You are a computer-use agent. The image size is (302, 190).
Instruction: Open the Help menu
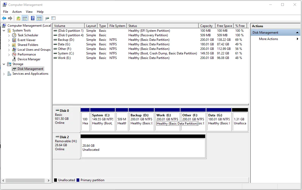(40, 12)
